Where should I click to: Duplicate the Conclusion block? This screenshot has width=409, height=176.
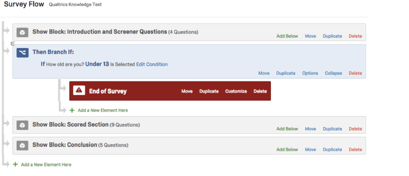point(332,149)
